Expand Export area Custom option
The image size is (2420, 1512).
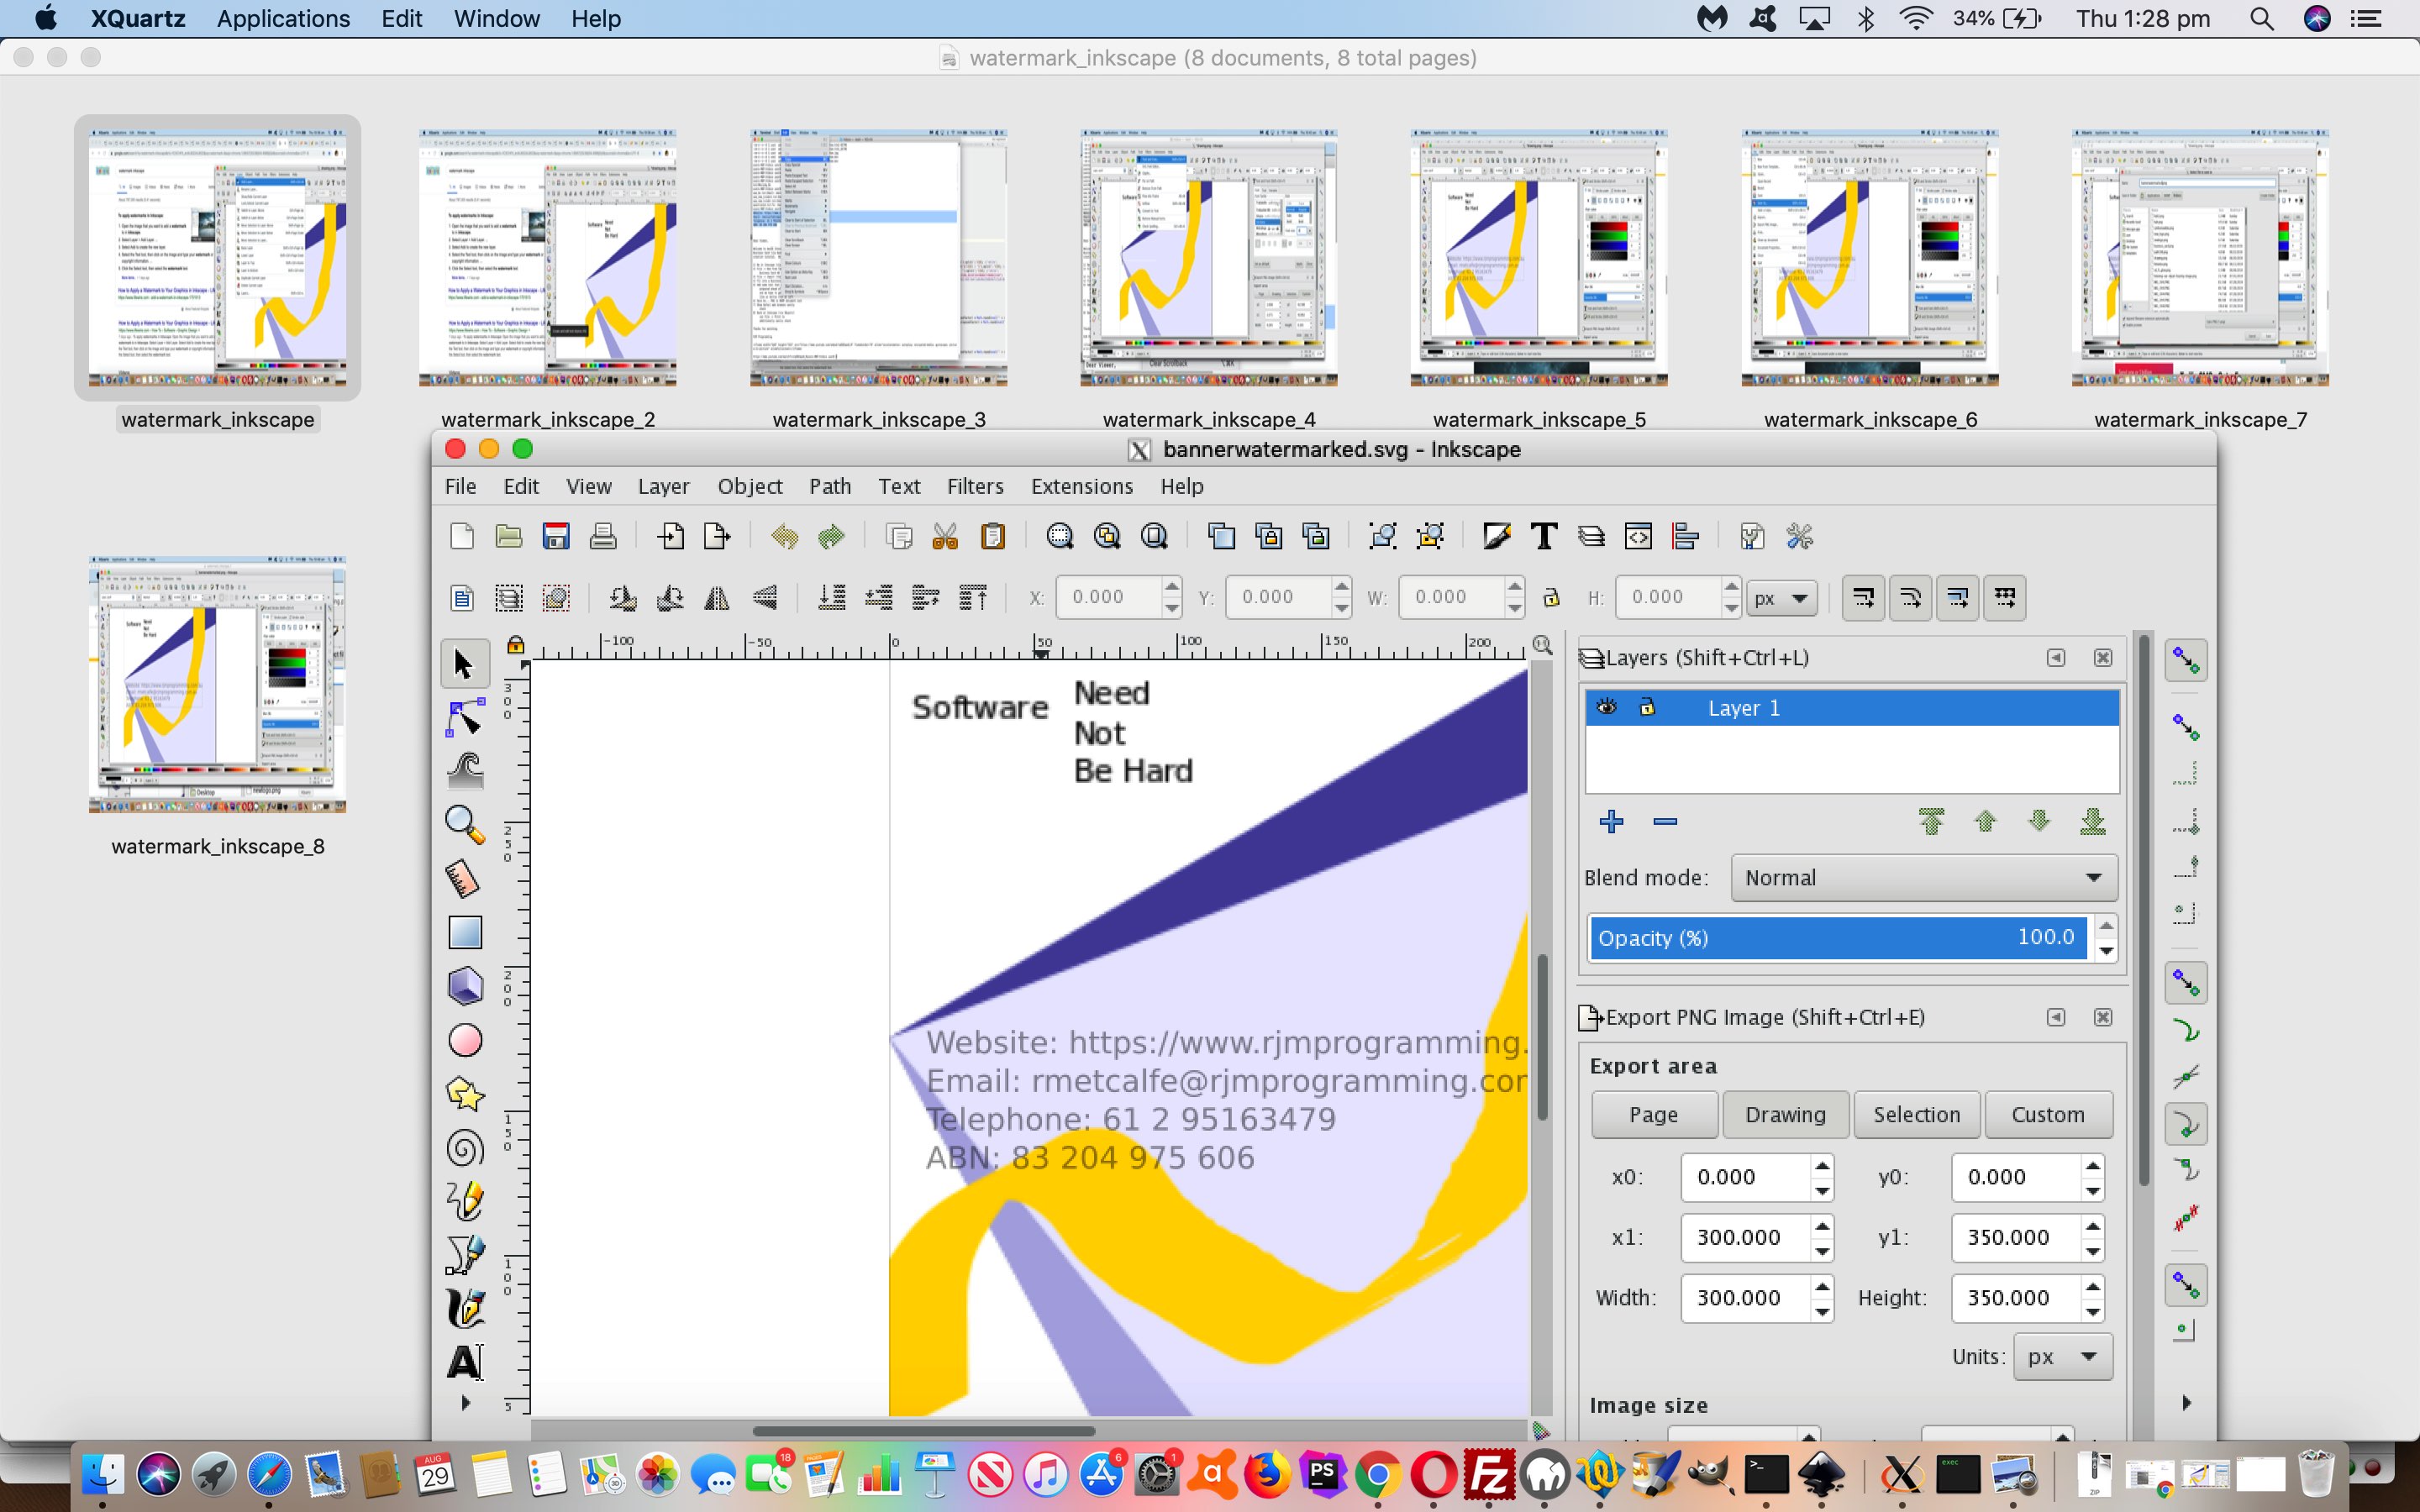[x=2047, y=1115]
